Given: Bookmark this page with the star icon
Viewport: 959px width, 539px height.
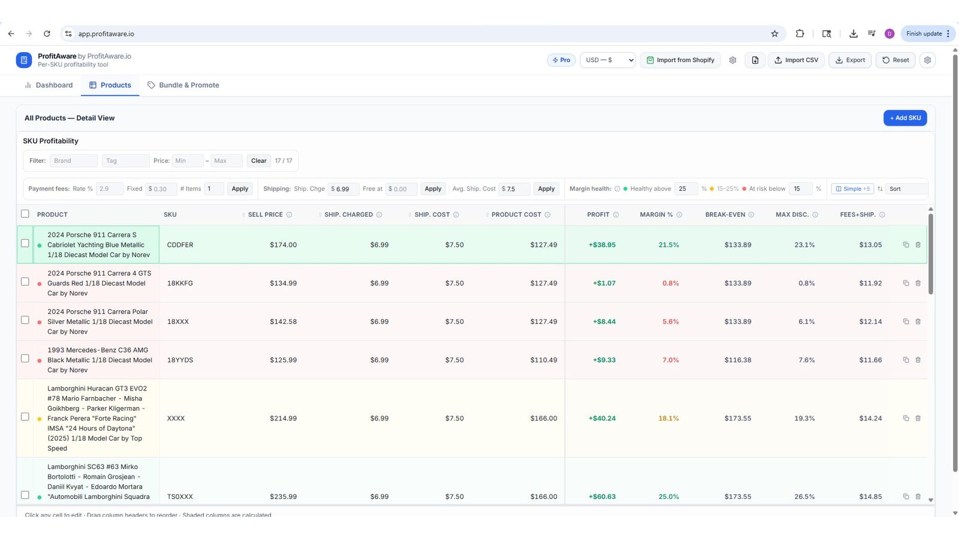Looking at the screenshot, I should pyautogui.click(x=774, y=34).
